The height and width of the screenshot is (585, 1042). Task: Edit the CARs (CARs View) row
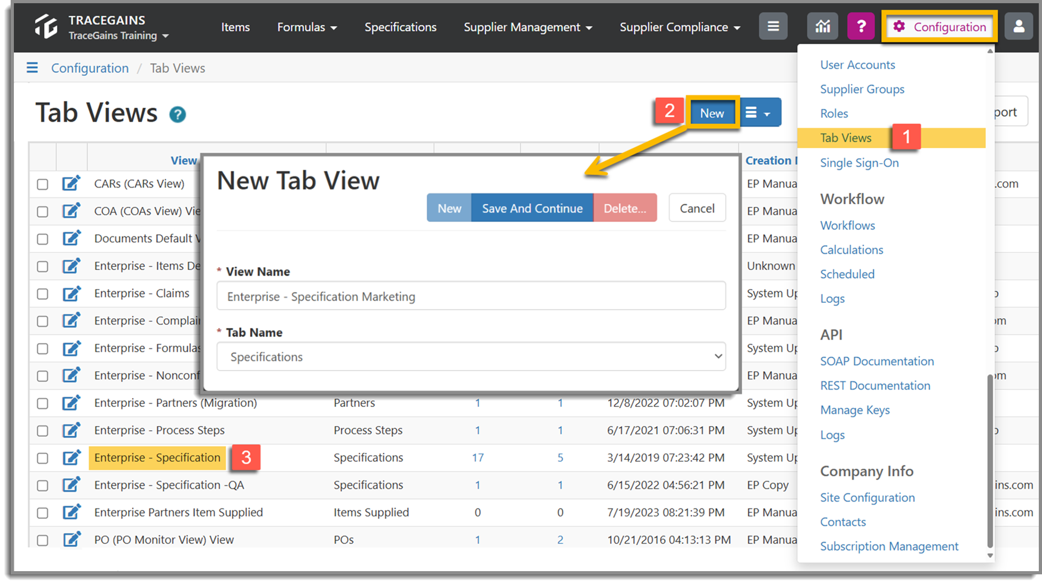point(71,183)
